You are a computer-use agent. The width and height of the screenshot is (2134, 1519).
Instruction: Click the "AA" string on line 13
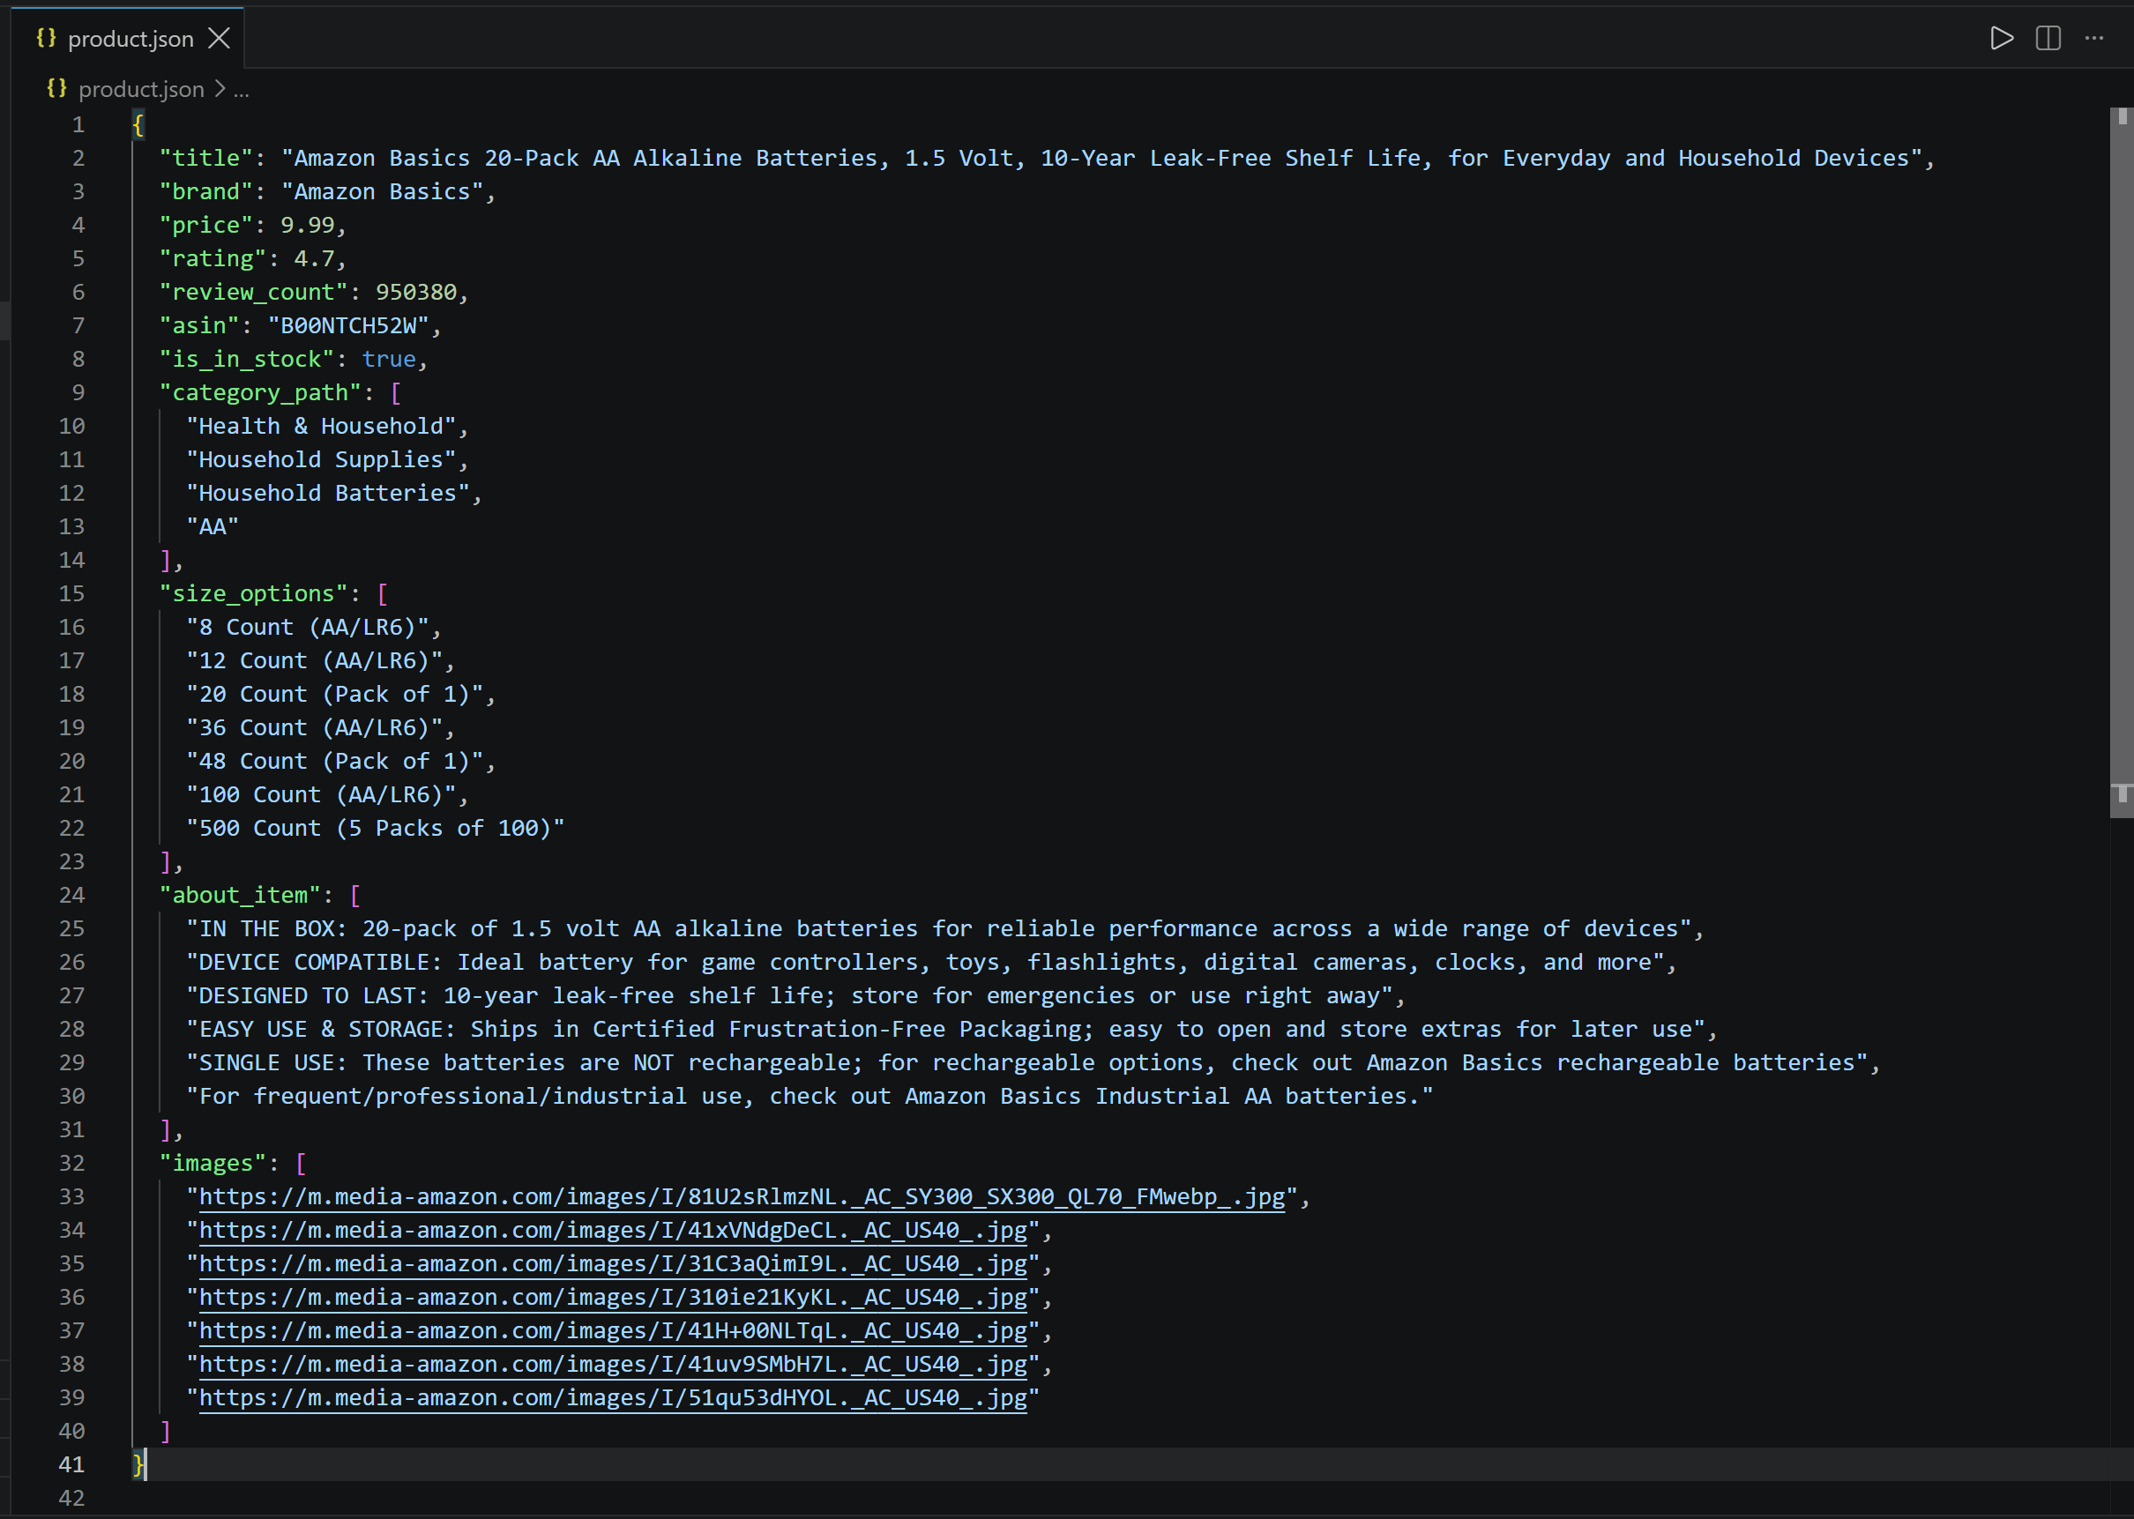pyautogui.click(x=213, y=526)
